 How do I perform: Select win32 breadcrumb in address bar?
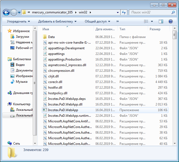(x=83, y=12)
